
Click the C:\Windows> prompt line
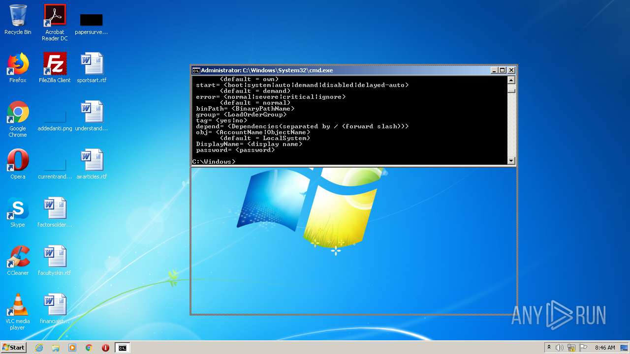(214, 162)
